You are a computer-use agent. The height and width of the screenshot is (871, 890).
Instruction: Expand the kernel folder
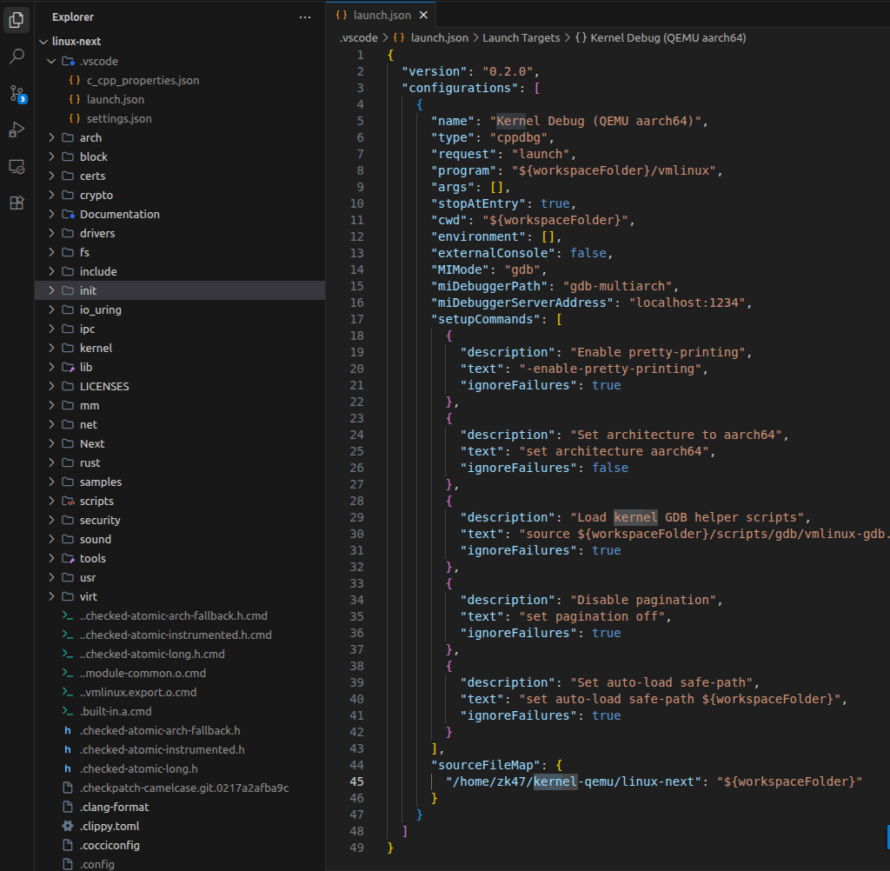click(x=96, y=348)
